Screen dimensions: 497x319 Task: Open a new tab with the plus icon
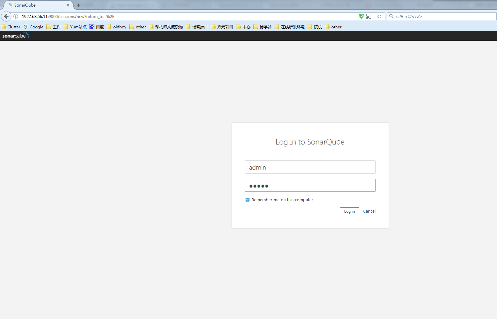79,5
